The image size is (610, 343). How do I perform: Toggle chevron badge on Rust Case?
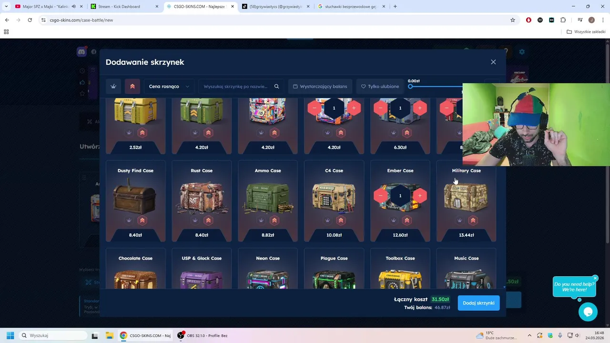208,221
